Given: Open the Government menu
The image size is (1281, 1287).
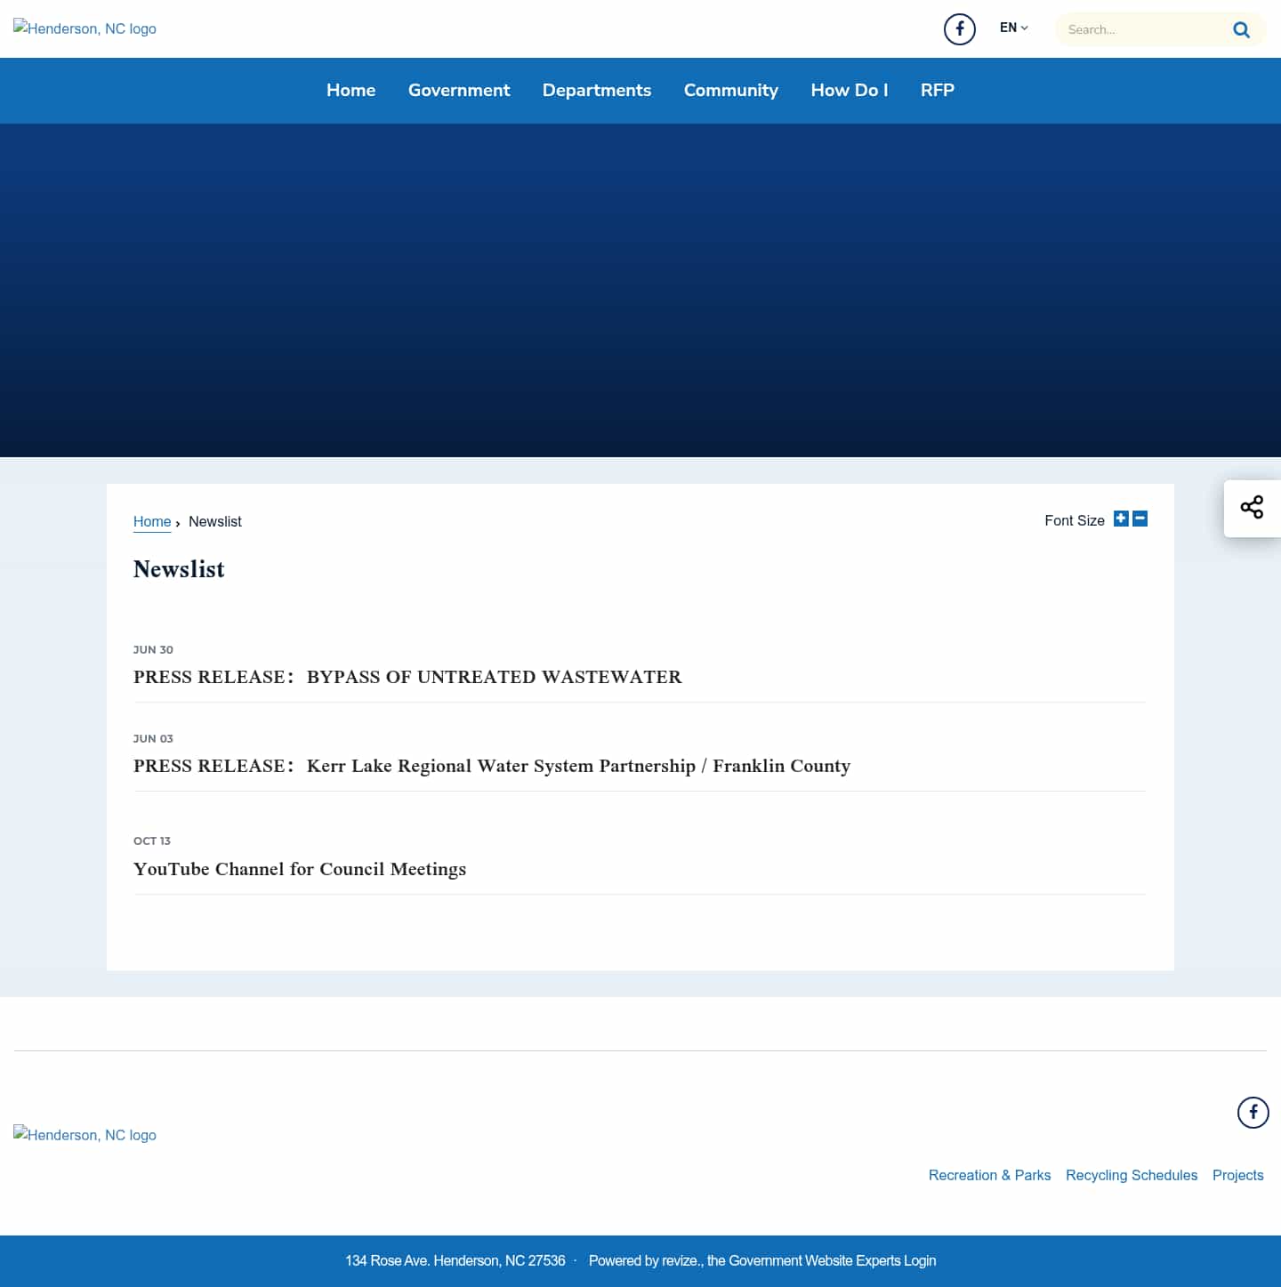Looking at the screenshot, I should (x=459, y=90).
